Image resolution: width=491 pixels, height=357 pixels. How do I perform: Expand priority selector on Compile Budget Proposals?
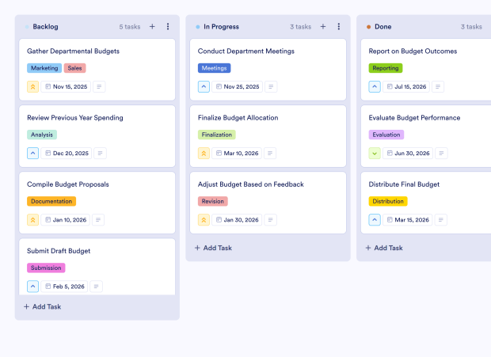(x=33, y=220)
